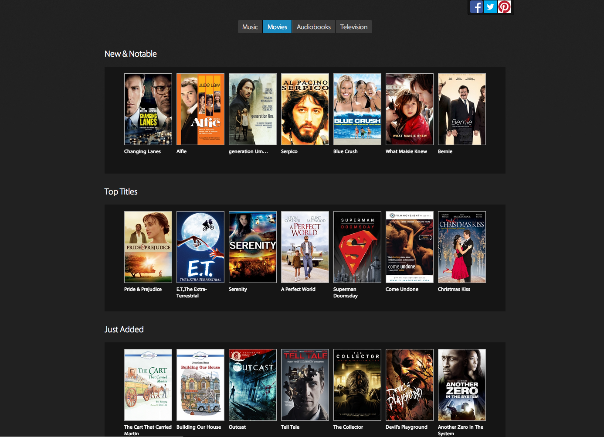The width and height of the screenshot is (604, 437).
Task: Select the Blue Crush poster
Action: pyautogui.click(x=357, y=109)
